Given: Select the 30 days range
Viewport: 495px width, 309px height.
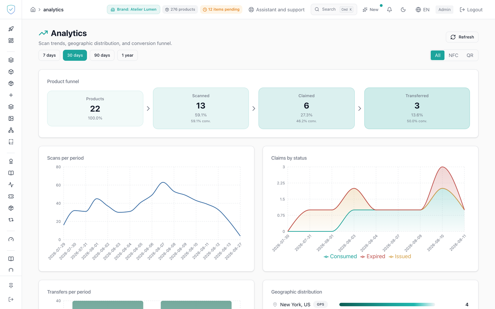Looking at the screenshot, I should pyautogui.click(x=75, y=55).
